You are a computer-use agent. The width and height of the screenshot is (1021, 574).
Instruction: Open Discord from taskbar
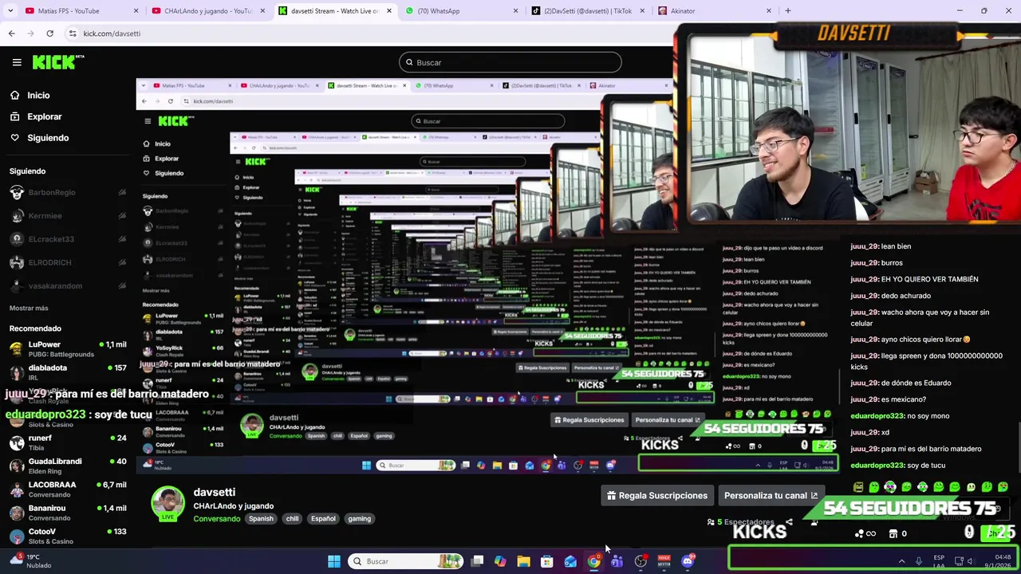click(x=688, y=561)
